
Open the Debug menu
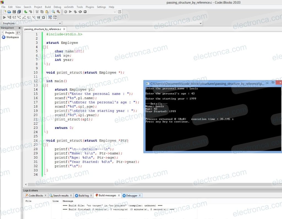(x=57, y=7)
